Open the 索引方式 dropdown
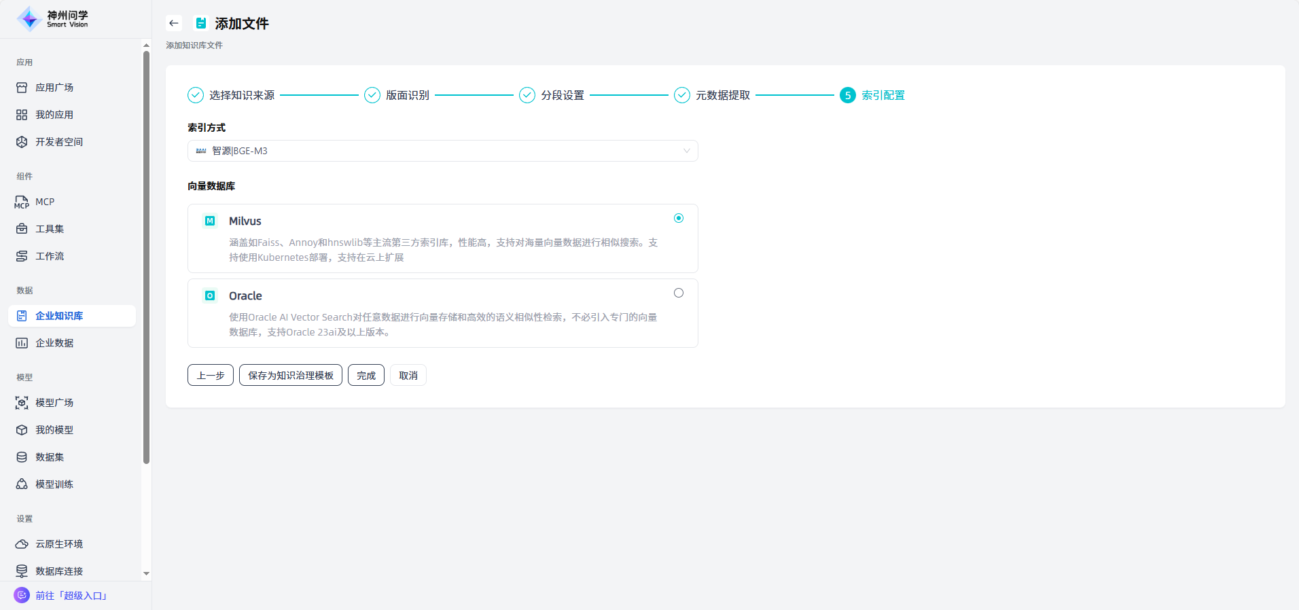 point(442,151)
